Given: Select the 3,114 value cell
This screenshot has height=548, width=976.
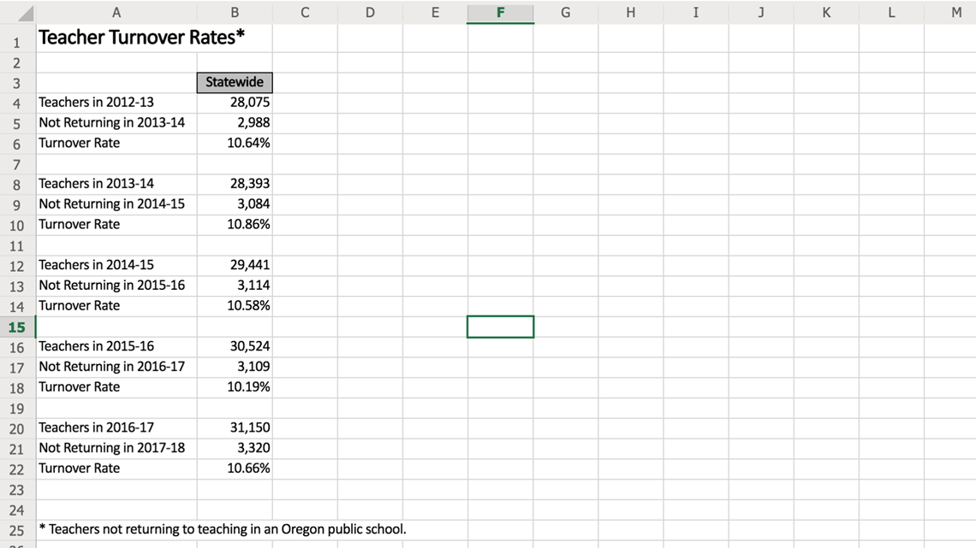Looking at the screenshot, I should [x=235, y=286].
